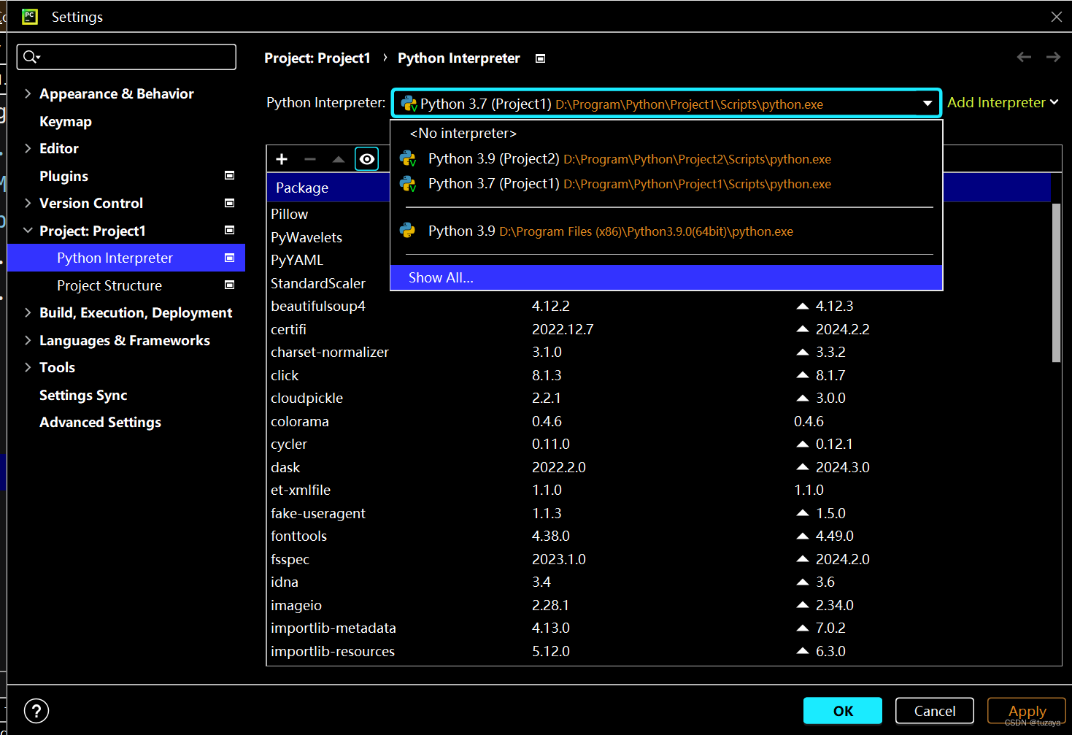The width and height of the screenshot is (1072, 735).
Task: Click the install package plus icon
Action: click(x=282, y=159)
